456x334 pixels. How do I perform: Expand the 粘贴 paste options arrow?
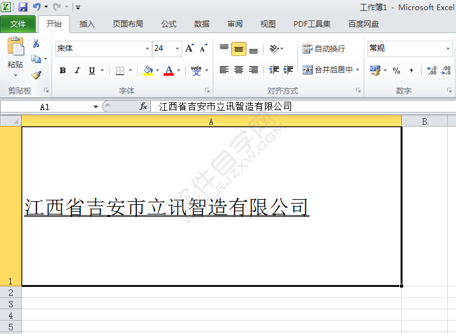point(15,76)
